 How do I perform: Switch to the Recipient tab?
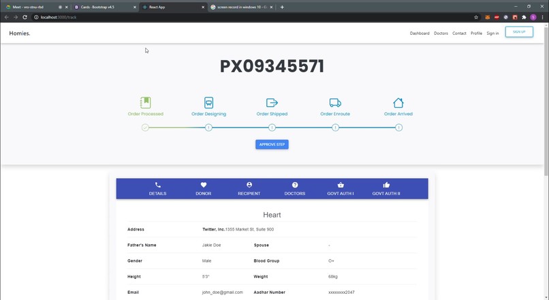coord(249,189)
